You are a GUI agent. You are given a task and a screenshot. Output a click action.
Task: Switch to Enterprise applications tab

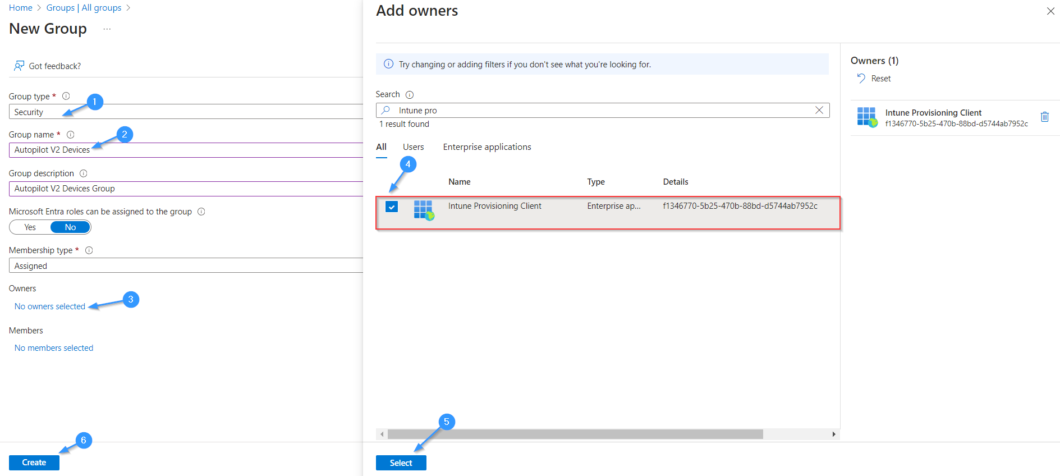(x=487, y=147)
